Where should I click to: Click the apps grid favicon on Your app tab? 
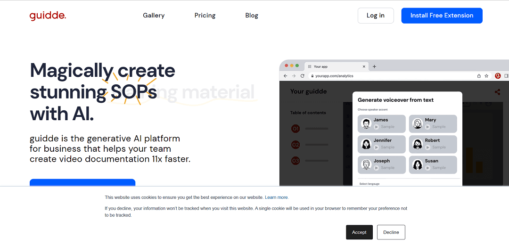[x=310, y=66]
